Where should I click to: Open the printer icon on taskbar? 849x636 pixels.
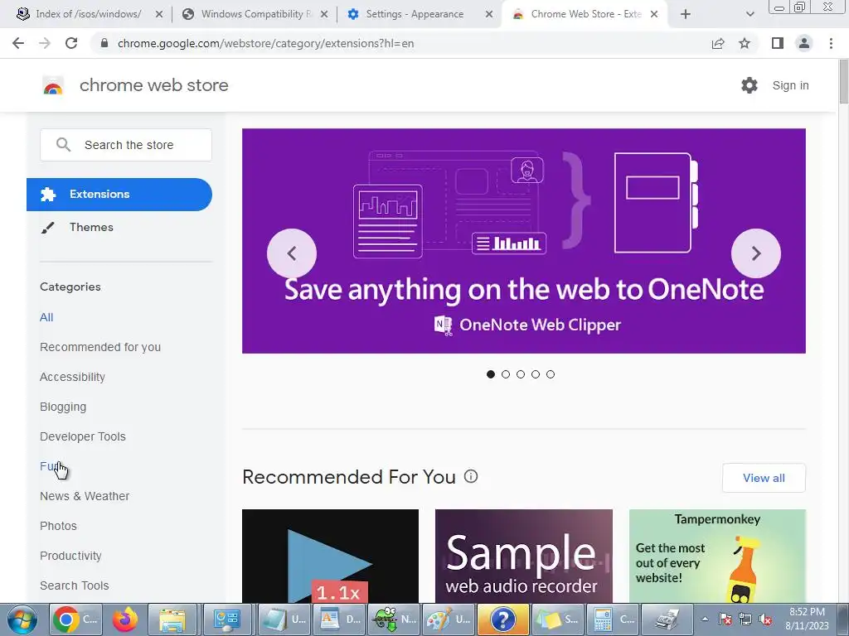667,619
